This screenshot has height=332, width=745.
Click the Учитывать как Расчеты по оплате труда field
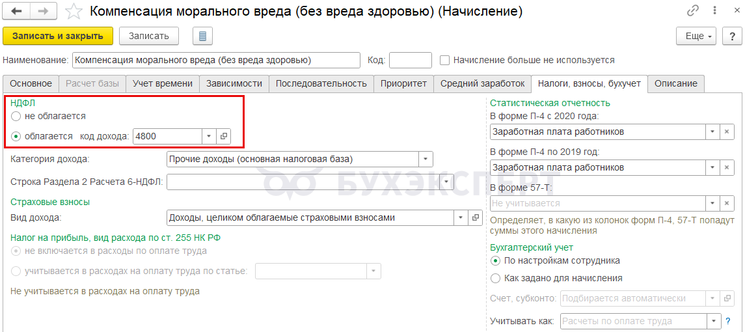coord(634,320)
